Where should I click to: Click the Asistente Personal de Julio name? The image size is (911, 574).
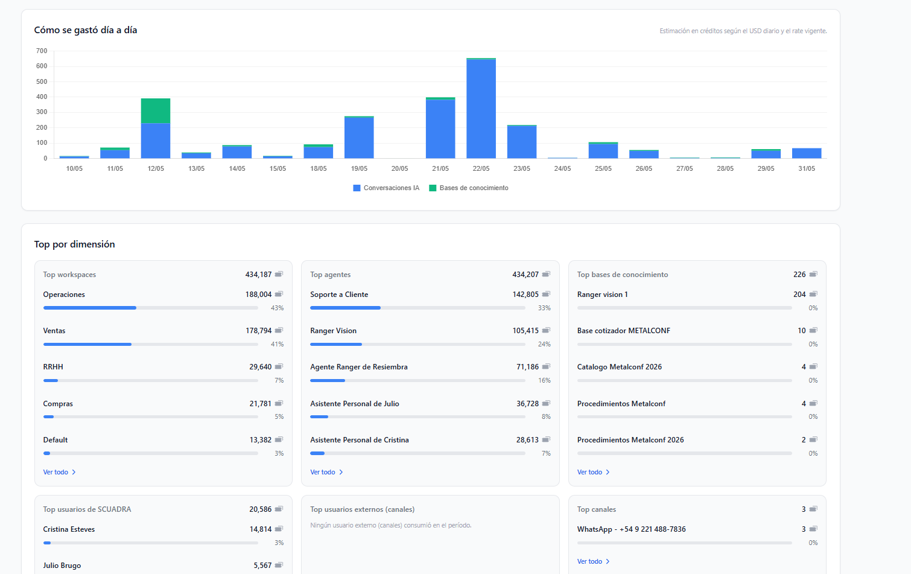[x=355, y=404]
